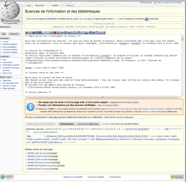Click the signature button icon in discussion notice
187x182 pixels.
(146, 19)
